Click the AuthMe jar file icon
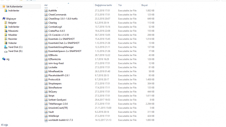Image resolution: width=226 pixels, height=127 pixels. pos(46,11)
